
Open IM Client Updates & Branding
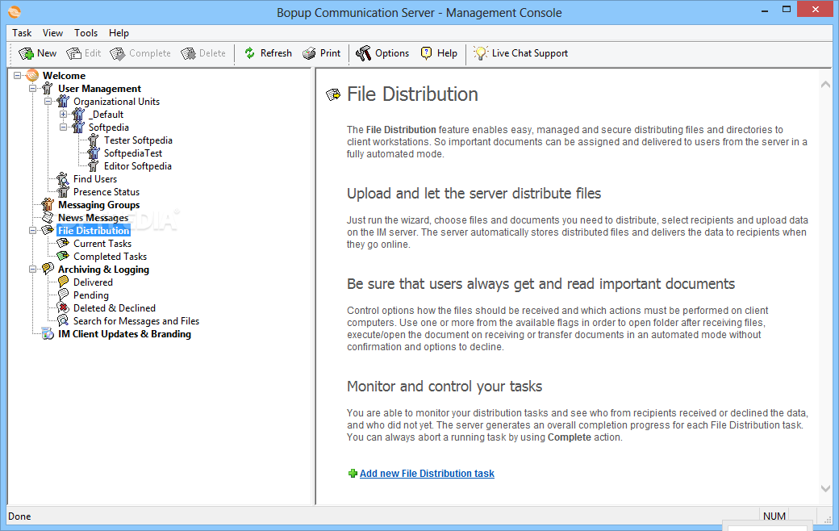point(124,334)
